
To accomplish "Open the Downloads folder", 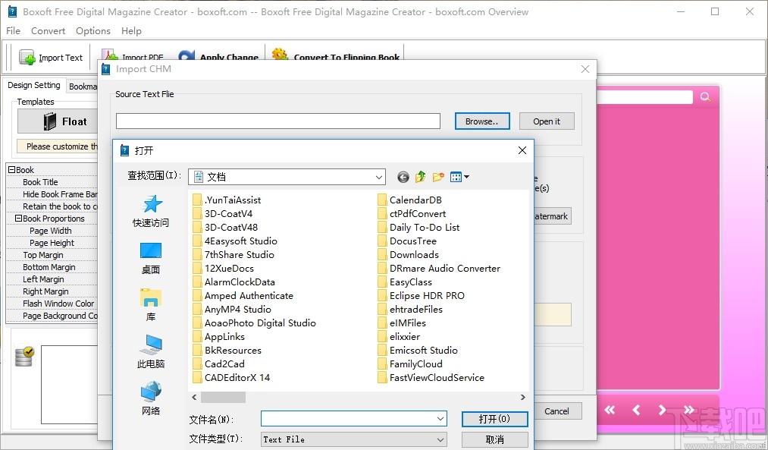I will pos(409,255).
